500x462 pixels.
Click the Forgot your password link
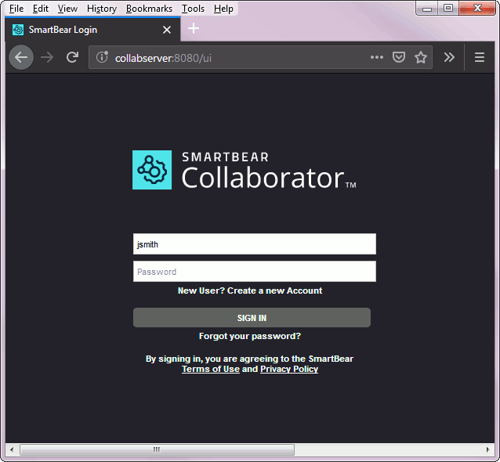click(250, 336)
